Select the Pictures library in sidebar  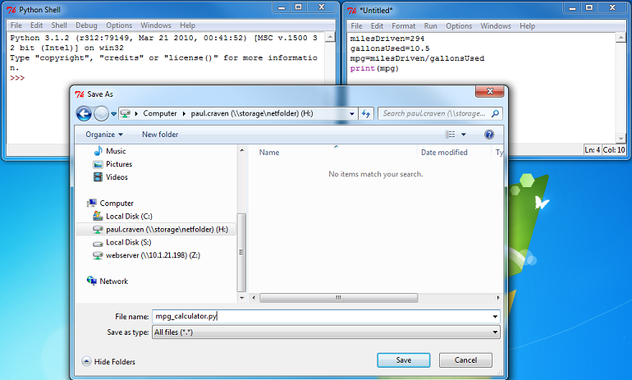point(118,164)
